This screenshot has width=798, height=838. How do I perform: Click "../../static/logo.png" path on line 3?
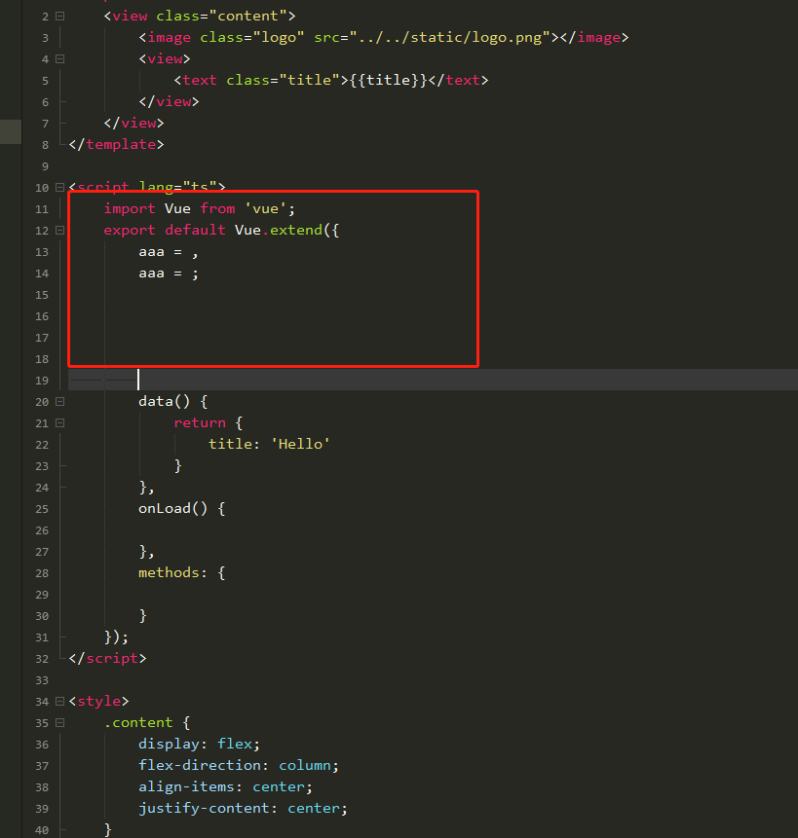coord(450,37)
